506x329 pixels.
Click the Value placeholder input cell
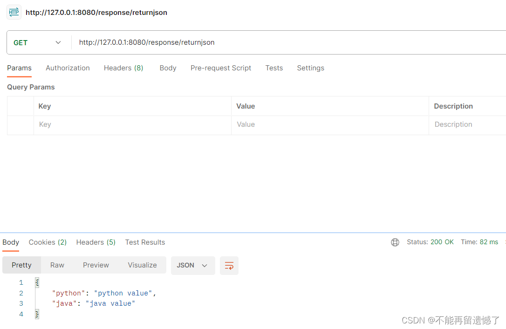(330, 125)
